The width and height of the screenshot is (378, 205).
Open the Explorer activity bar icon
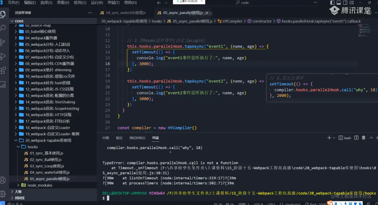click(x=3, y=14)
